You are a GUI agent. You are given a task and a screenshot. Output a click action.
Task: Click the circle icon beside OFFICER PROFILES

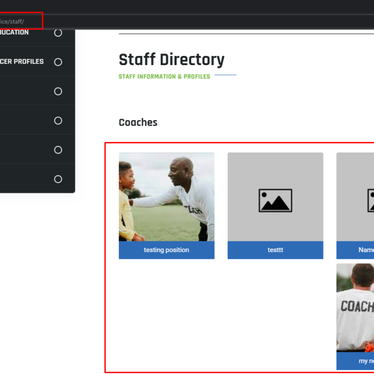coord(58,62)
